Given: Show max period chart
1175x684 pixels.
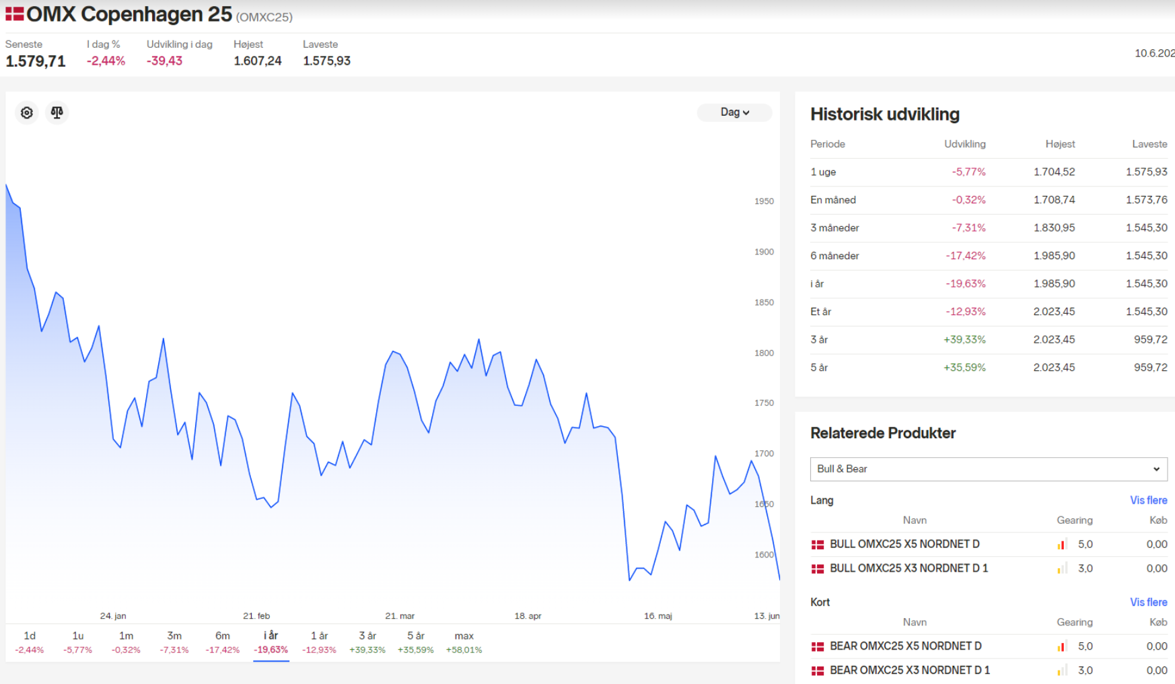Looking at the screenshot, I should tap(464, 642).
